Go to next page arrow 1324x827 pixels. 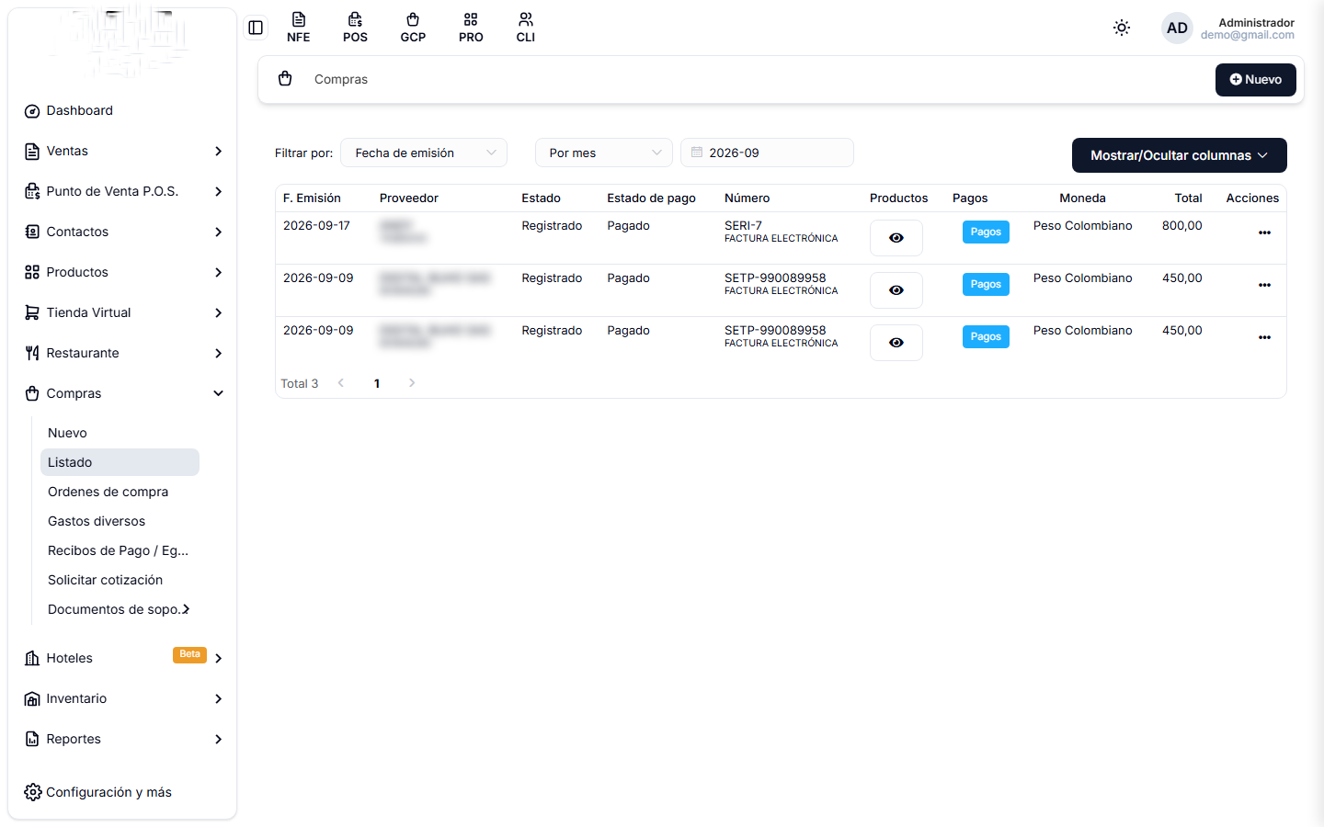(x=412, y=383)
